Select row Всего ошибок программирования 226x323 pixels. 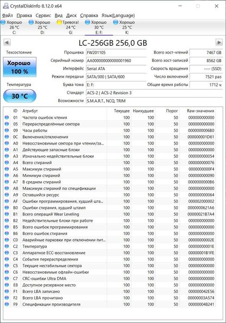110,227
